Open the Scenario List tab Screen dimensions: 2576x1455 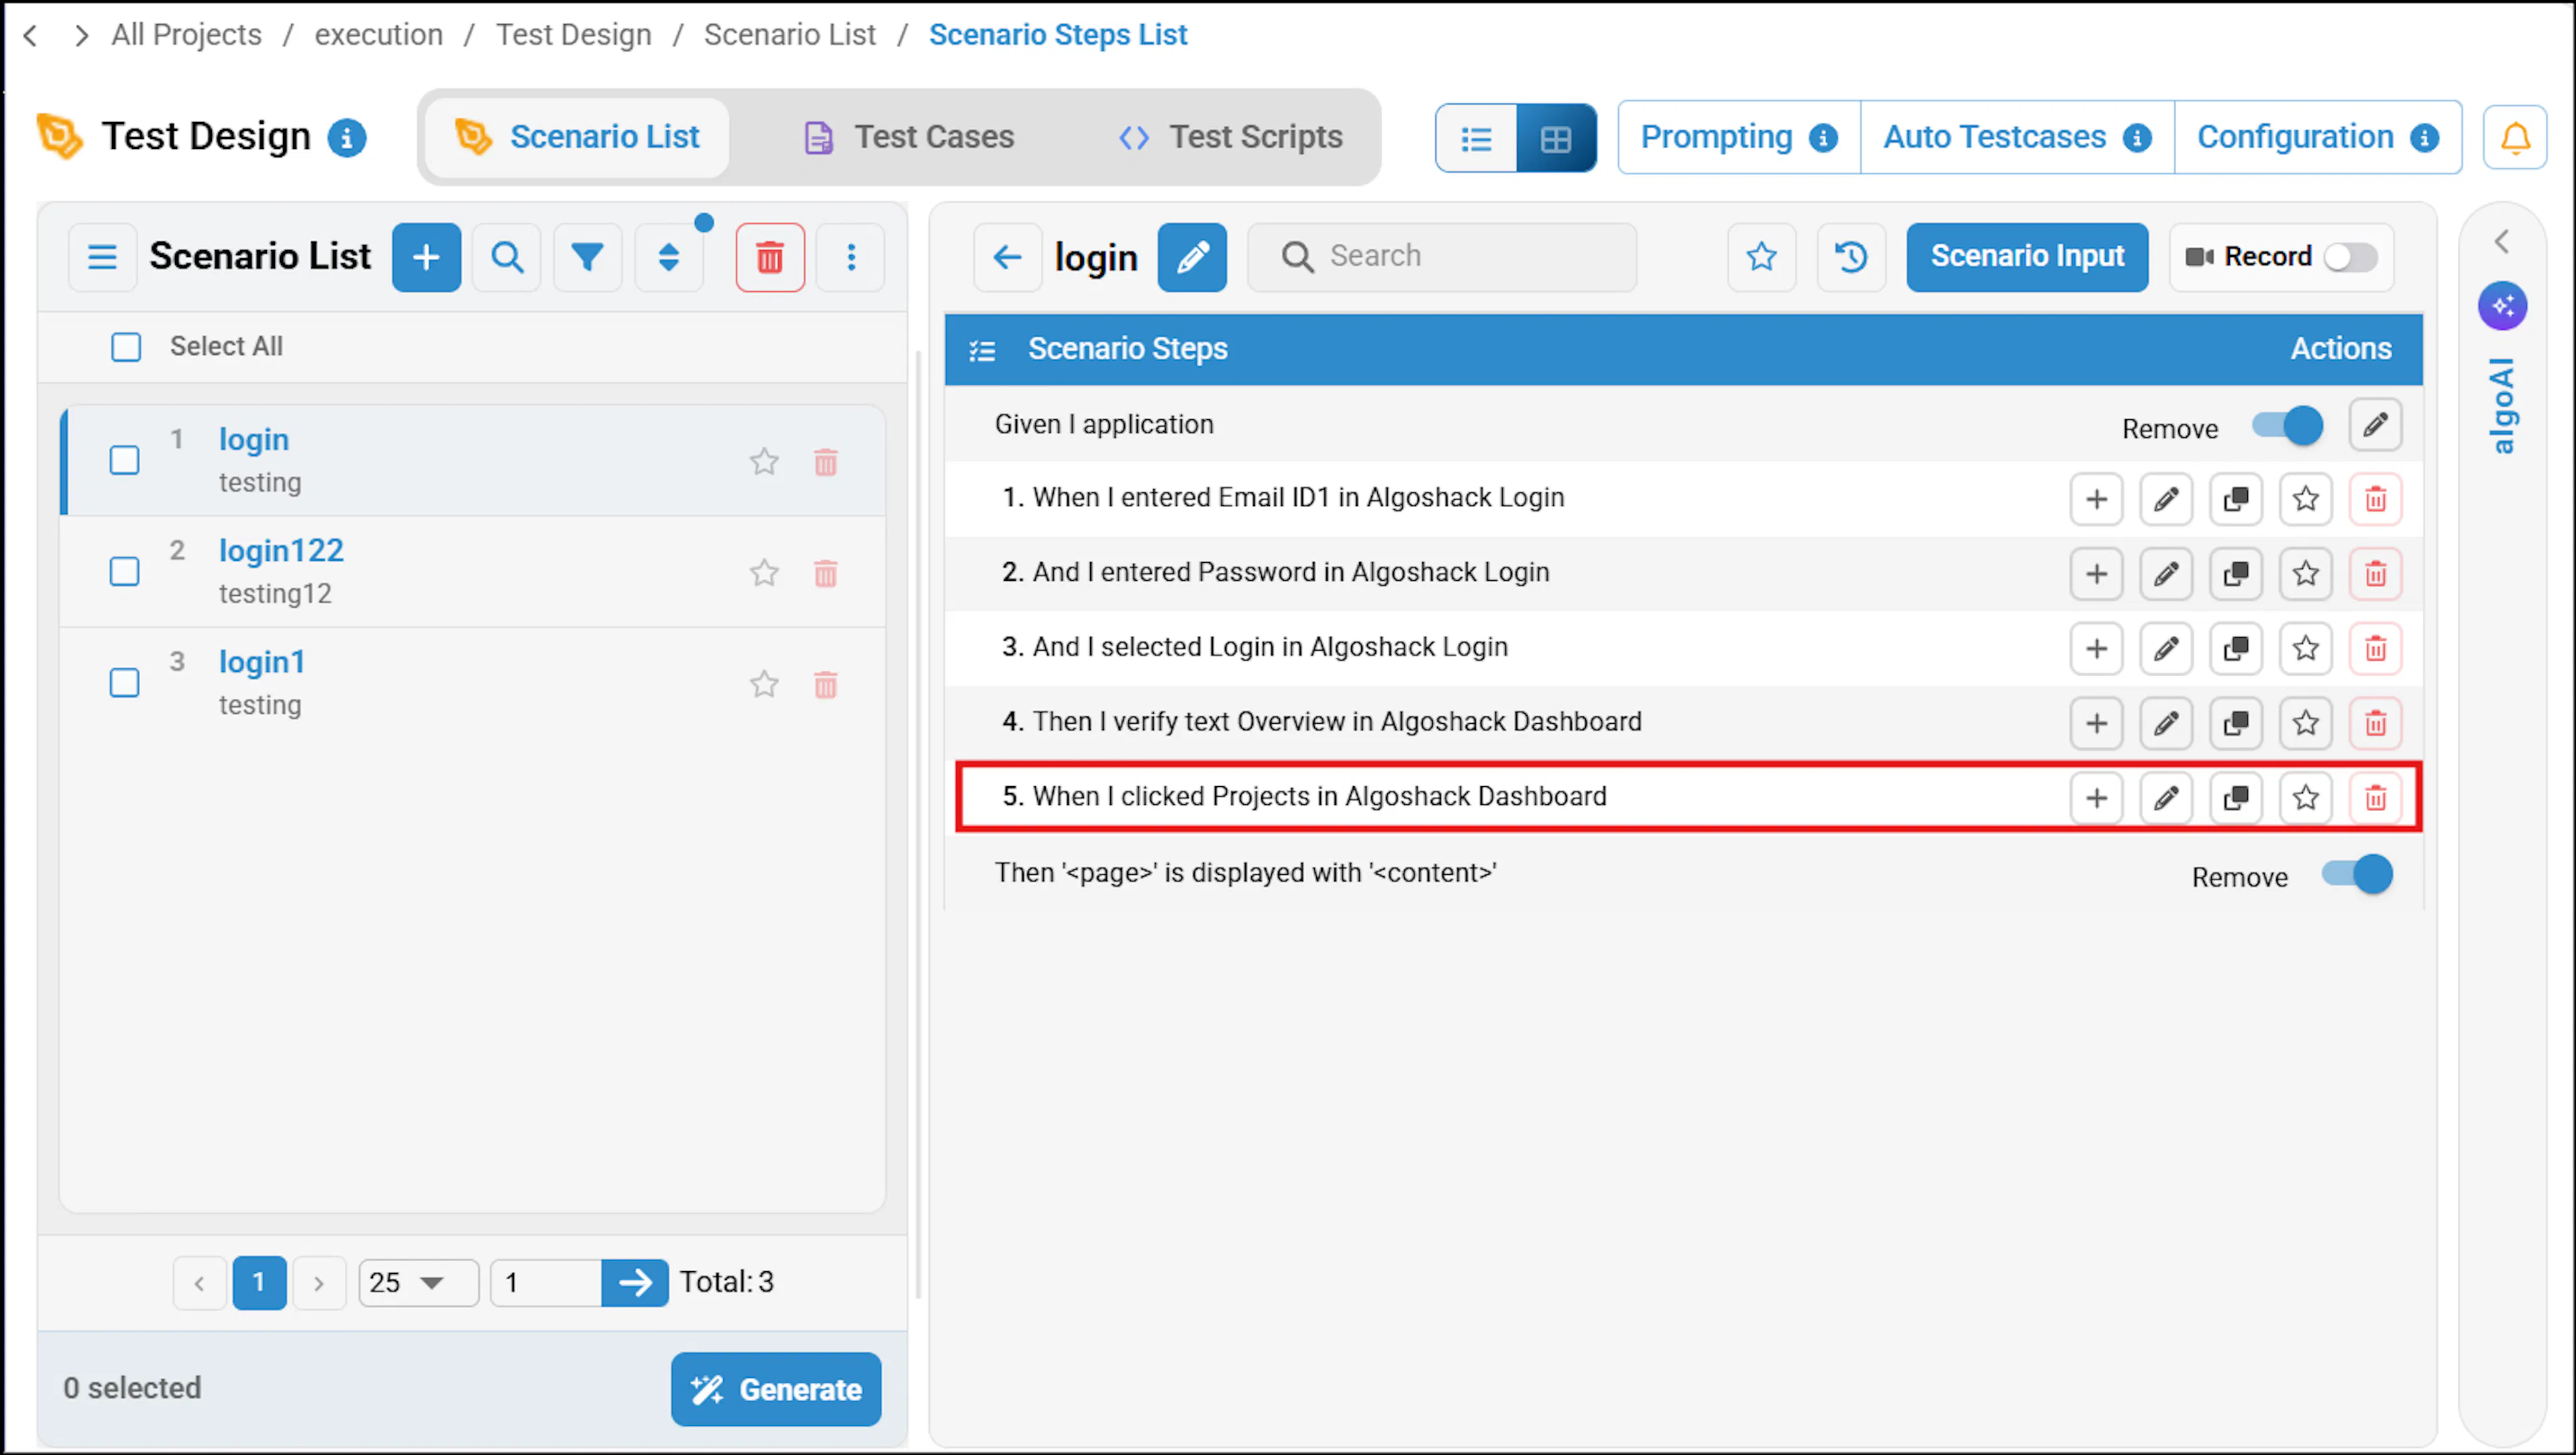click(x=577, y=137)
